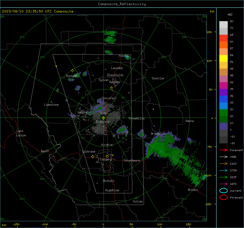
Task: Click the red forecast arrow in legend
Action: pos(223,150)
